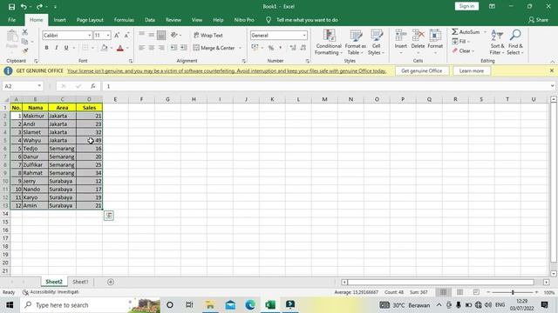The image size is (558, 313).
Task: Toggle Italic formatting
Action: click(56, 48)
